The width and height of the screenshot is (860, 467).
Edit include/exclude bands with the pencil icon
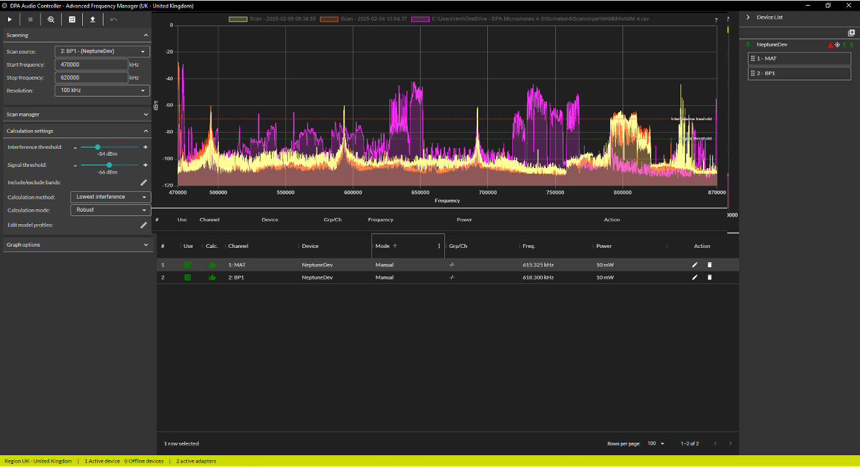(x=143, y=182)
